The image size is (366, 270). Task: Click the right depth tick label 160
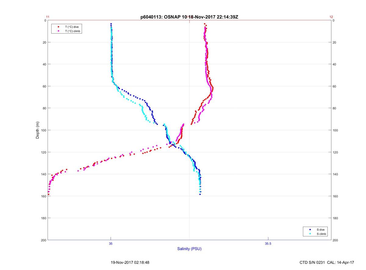335,196
